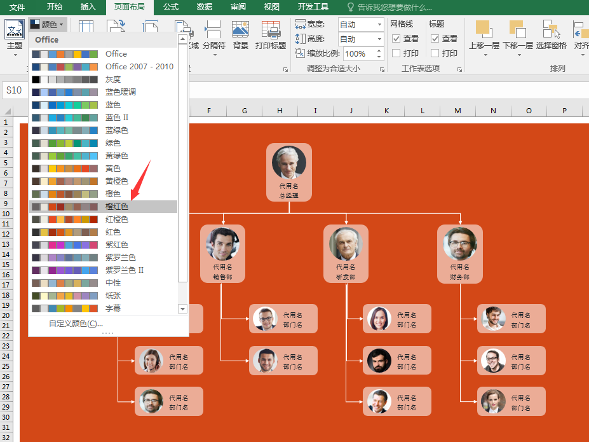Click the paper size icon
The width and height of the screenshot is (589, 442).
pyautogui.click(x=150, y=26)
